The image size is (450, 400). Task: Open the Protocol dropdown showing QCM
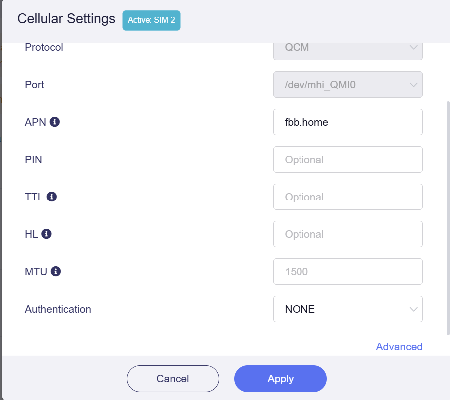point(347,47)
